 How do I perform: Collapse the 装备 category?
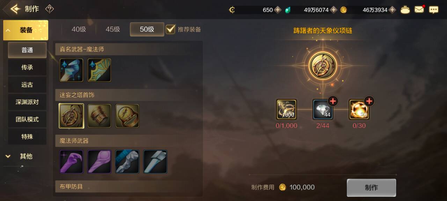26,30
